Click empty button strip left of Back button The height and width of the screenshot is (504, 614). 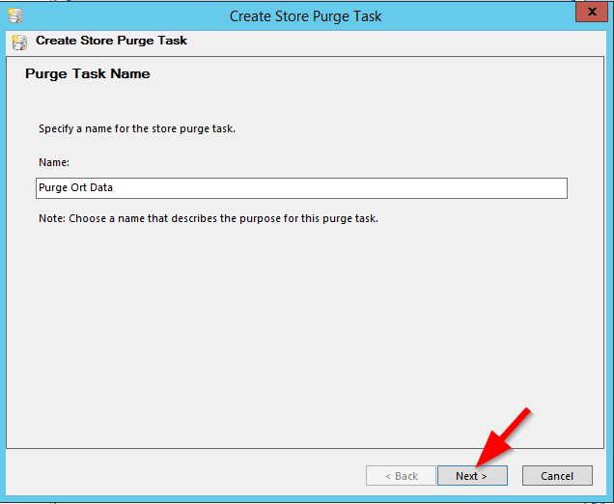coord(184,476)
